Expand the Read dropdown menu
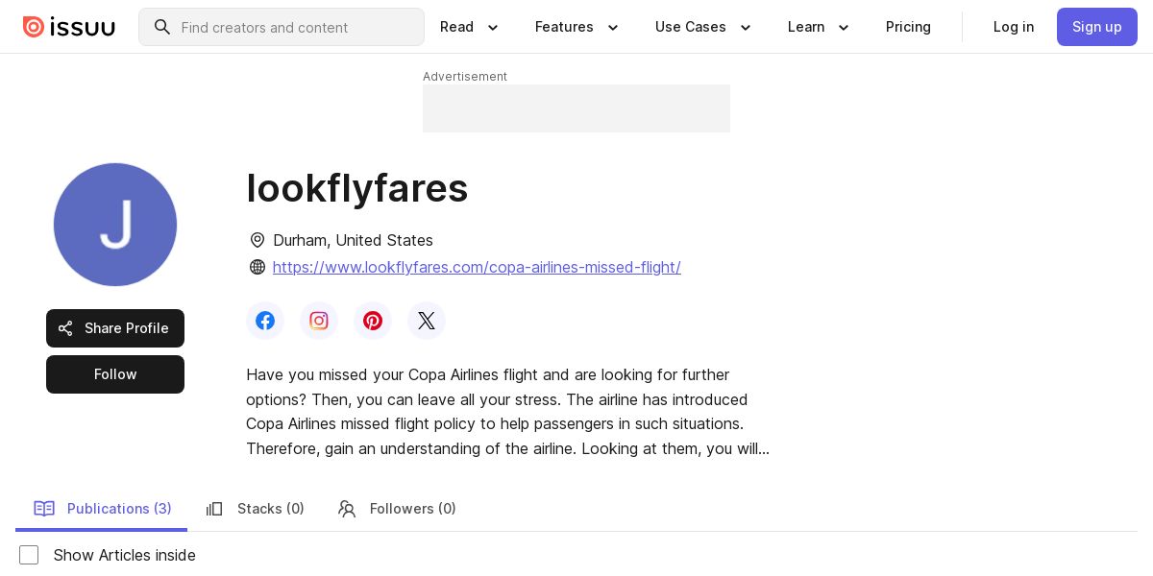The width and height of the screenshot is (1153, 576). tap(470, 27)
